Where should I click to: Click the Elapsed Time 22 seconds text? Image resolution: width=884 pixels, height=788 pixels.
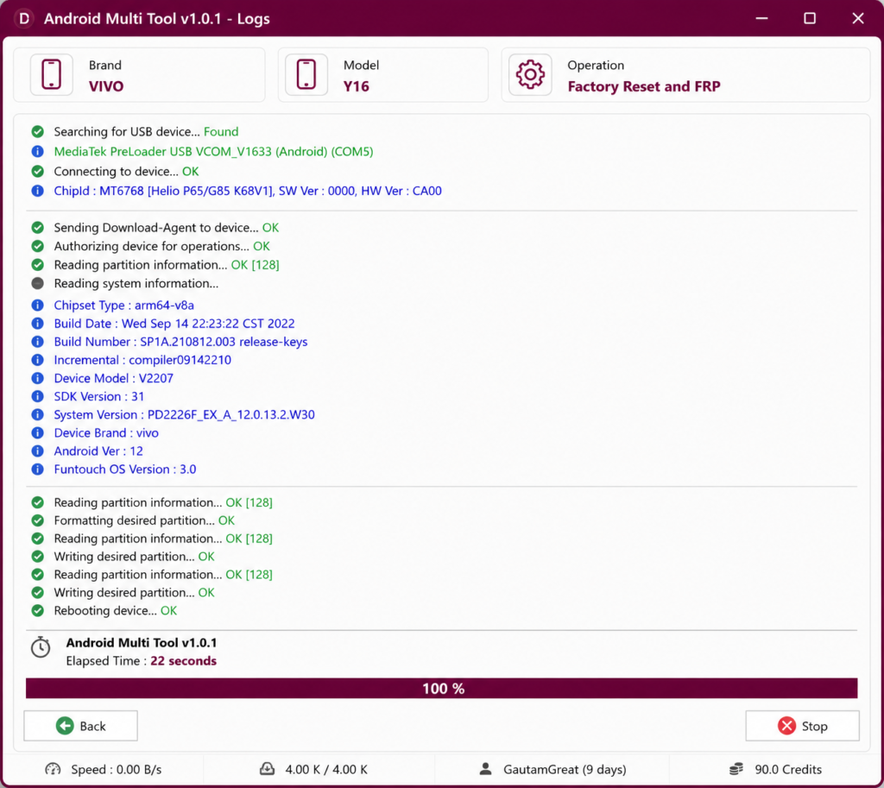pyautogui.click(x=141, y=660)
